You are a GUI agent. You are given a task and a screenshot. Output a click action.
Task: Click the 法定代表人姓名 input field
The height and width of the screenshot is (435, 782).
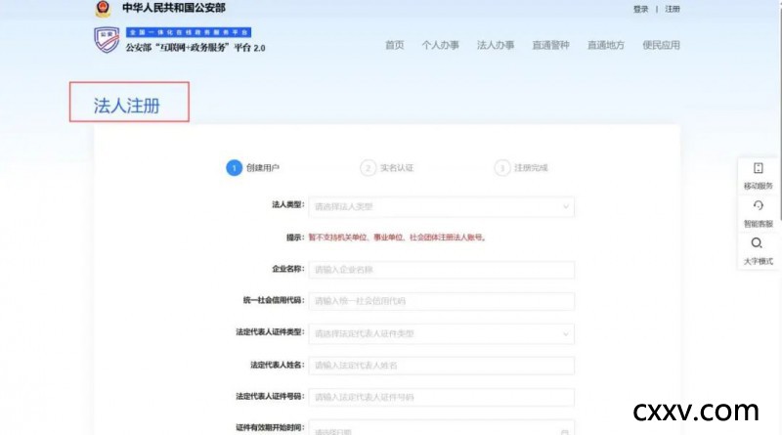pyautogui.click(x=441, y=365)
